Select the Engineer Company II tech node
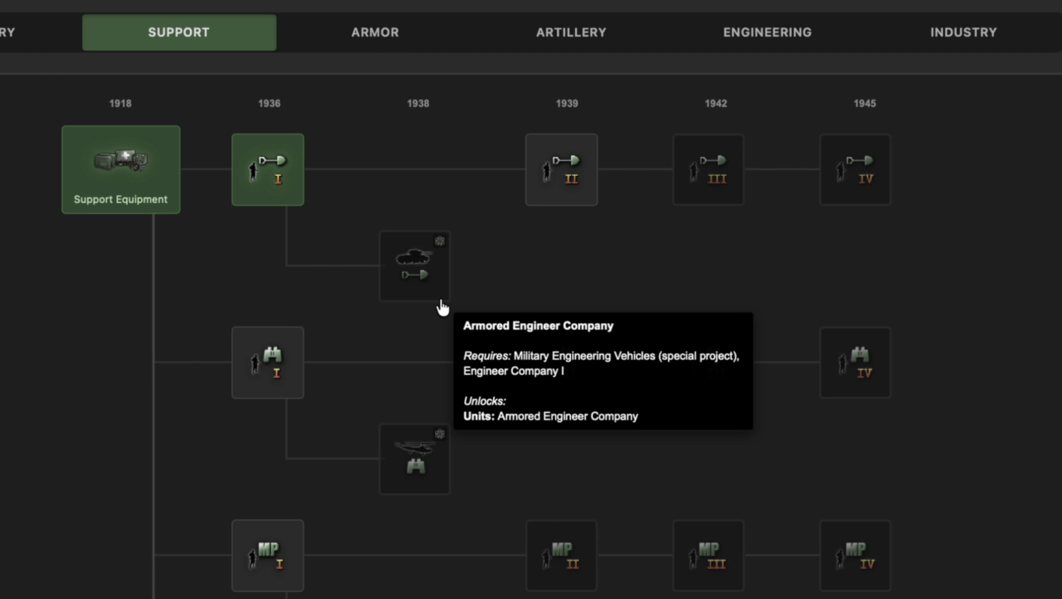1062x599 pixels. 561,169
